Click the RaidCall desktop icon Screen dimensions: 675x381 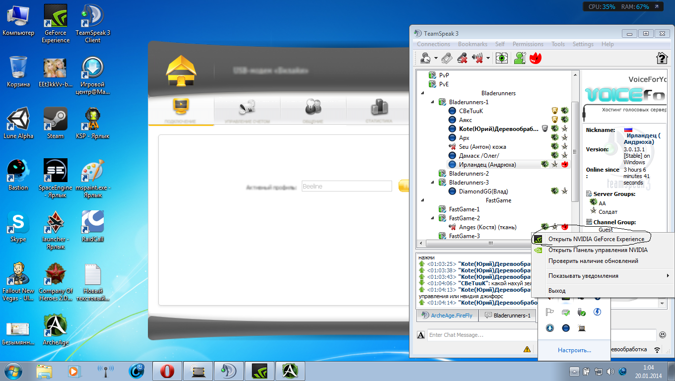[93, 226]
